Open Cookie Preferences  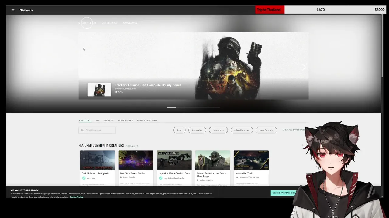pyautogui.click(x=284, y=193)
